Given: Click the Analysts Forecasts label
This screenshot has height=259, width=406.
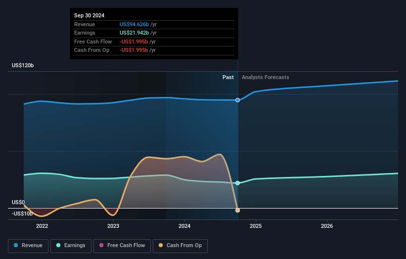Looking at the screenshot, I should [x=266, y=77].
